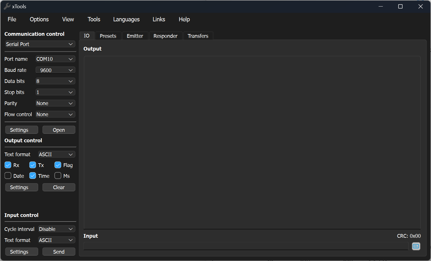Screen dimensions: 431x261
Task: Click the input panel icon beside the input field
Action: tap(416, 246)
